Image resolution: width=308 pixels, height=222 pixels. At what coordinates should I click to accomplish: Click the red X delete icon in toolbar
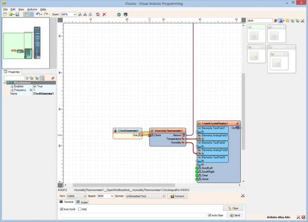click(104, 14)
